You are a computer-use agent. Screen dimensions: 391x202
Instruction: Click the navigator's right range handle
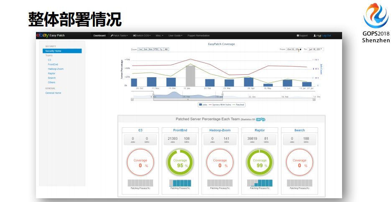(222, 95)
